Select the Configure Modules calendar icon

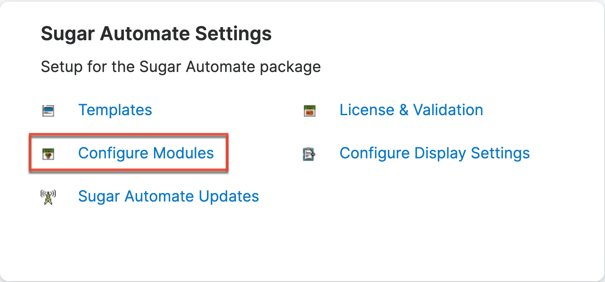48,153
